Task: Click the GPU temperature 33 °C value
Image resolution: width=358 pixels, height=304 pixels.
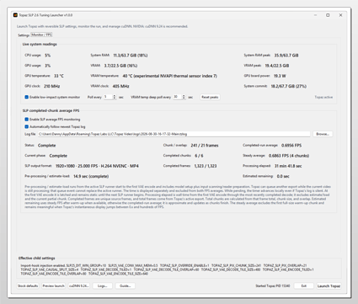Action: pyautogui.click(x=59, y=76)
